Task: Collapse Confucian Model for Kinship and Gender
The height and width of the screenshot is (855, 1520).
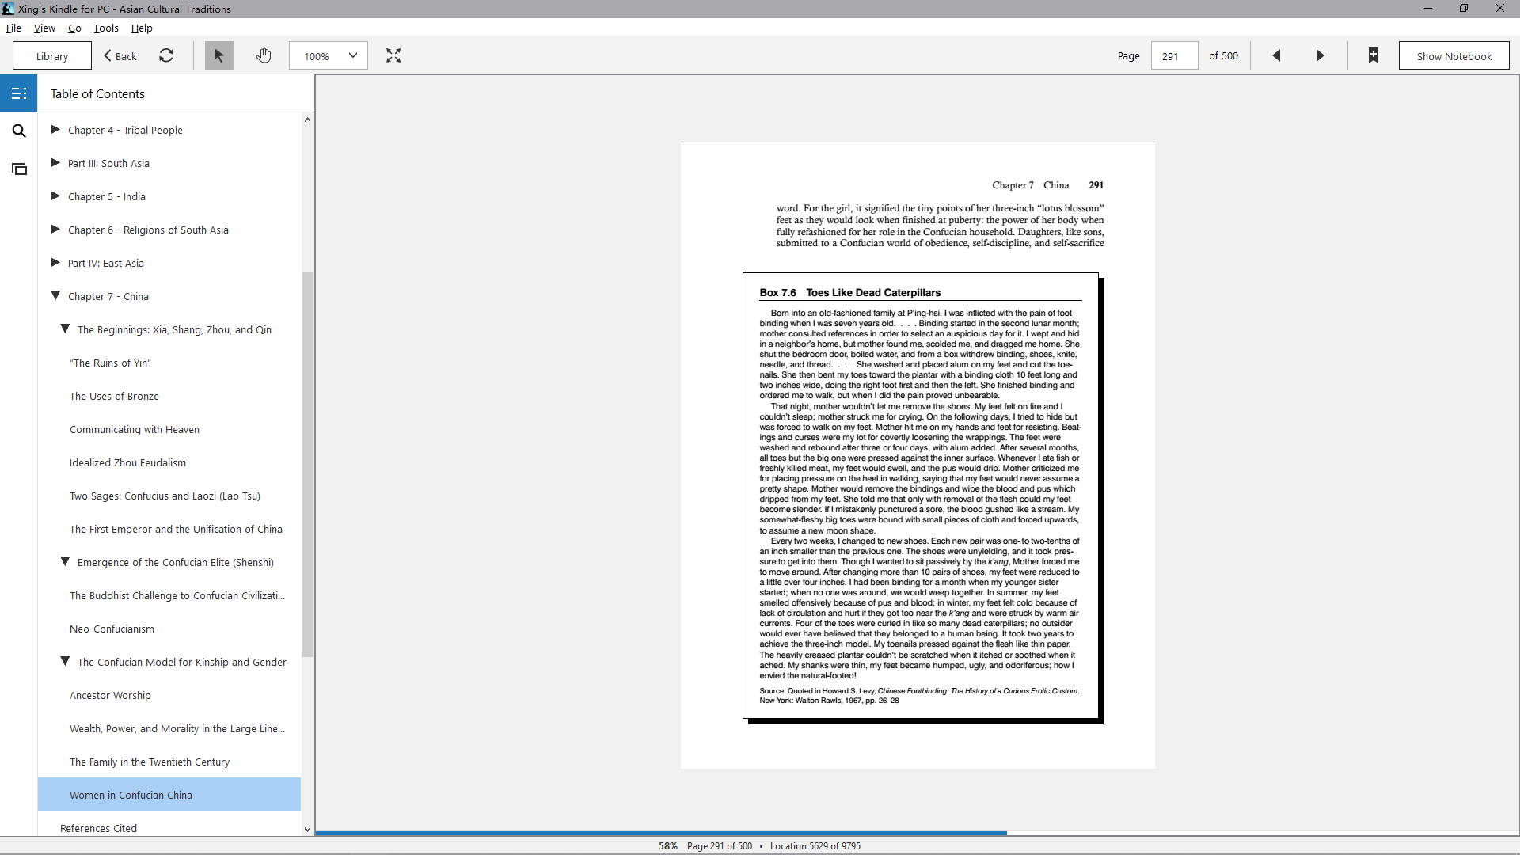Action: point(65,661)
